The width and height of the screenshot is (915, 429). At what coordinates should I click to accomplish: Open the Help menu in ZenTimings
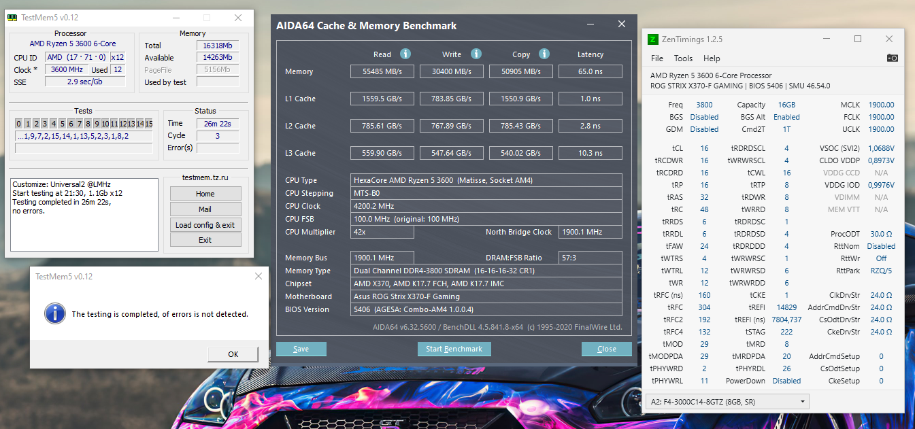[712, 58]
